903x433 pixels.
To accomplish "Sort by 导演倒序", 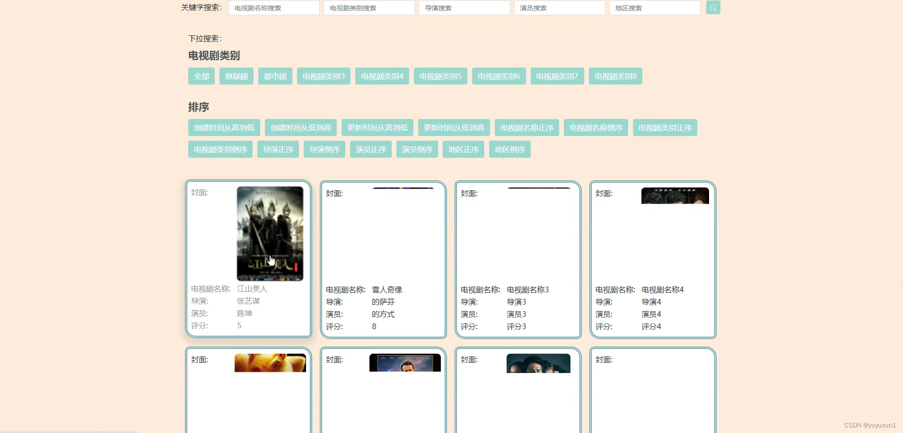I will pos(324,149).
